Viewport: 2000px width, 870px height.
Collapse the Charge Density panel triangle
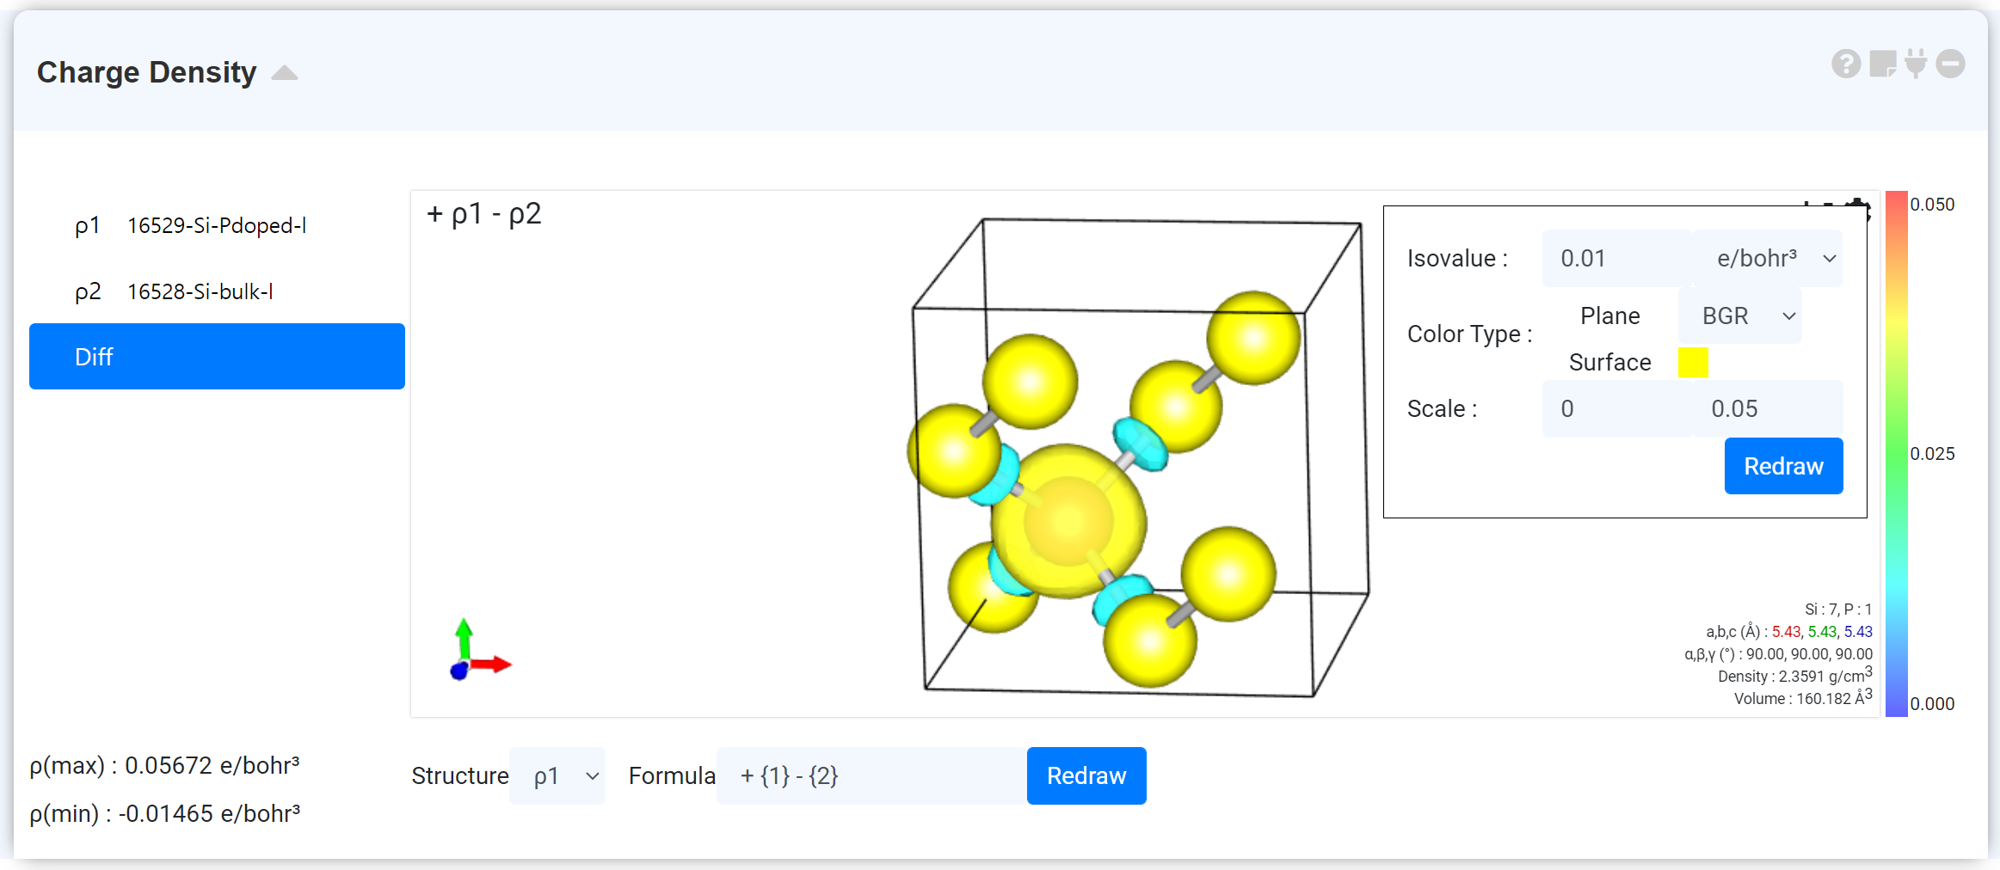(285, 74)
